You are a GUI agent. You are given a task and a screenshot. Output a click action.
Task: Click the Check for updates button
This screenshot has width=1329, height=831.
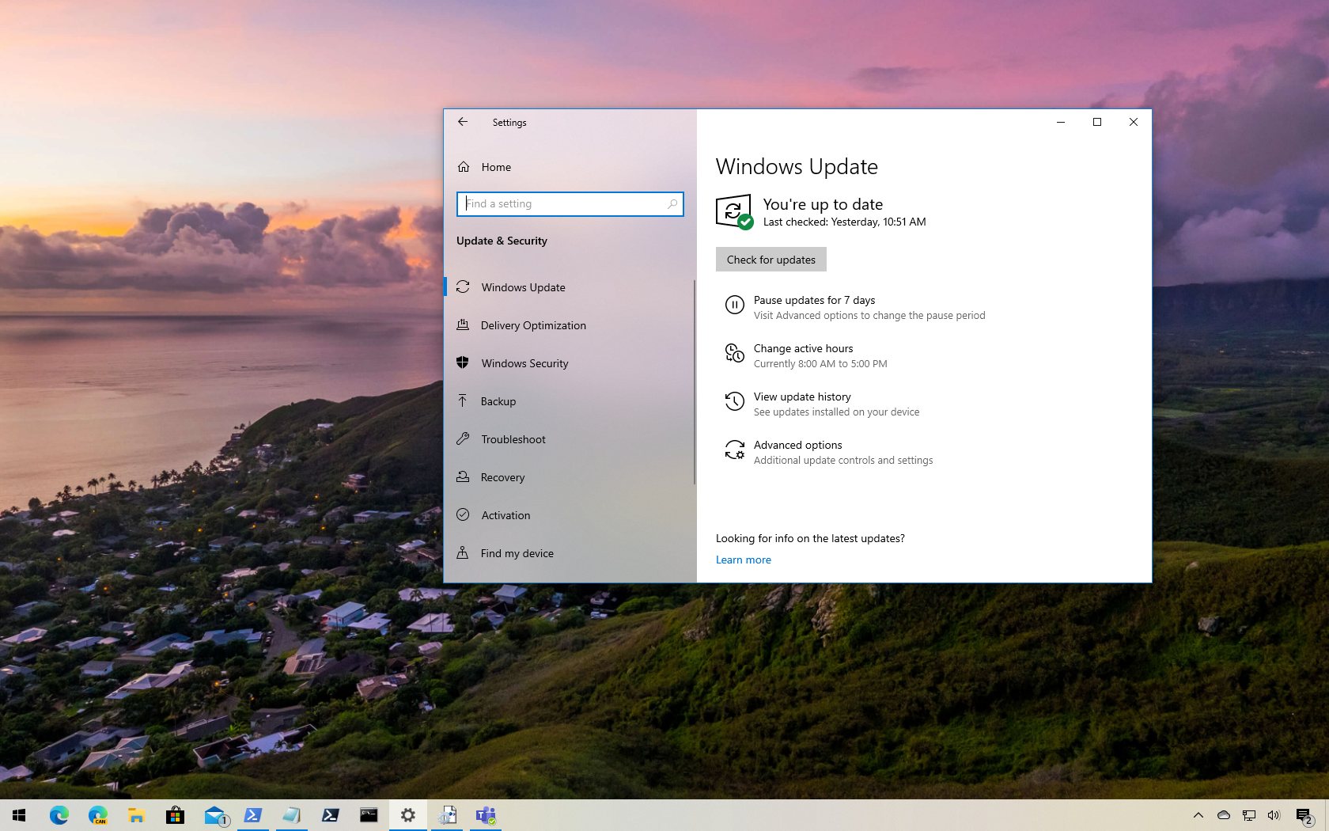coord(770,259)
